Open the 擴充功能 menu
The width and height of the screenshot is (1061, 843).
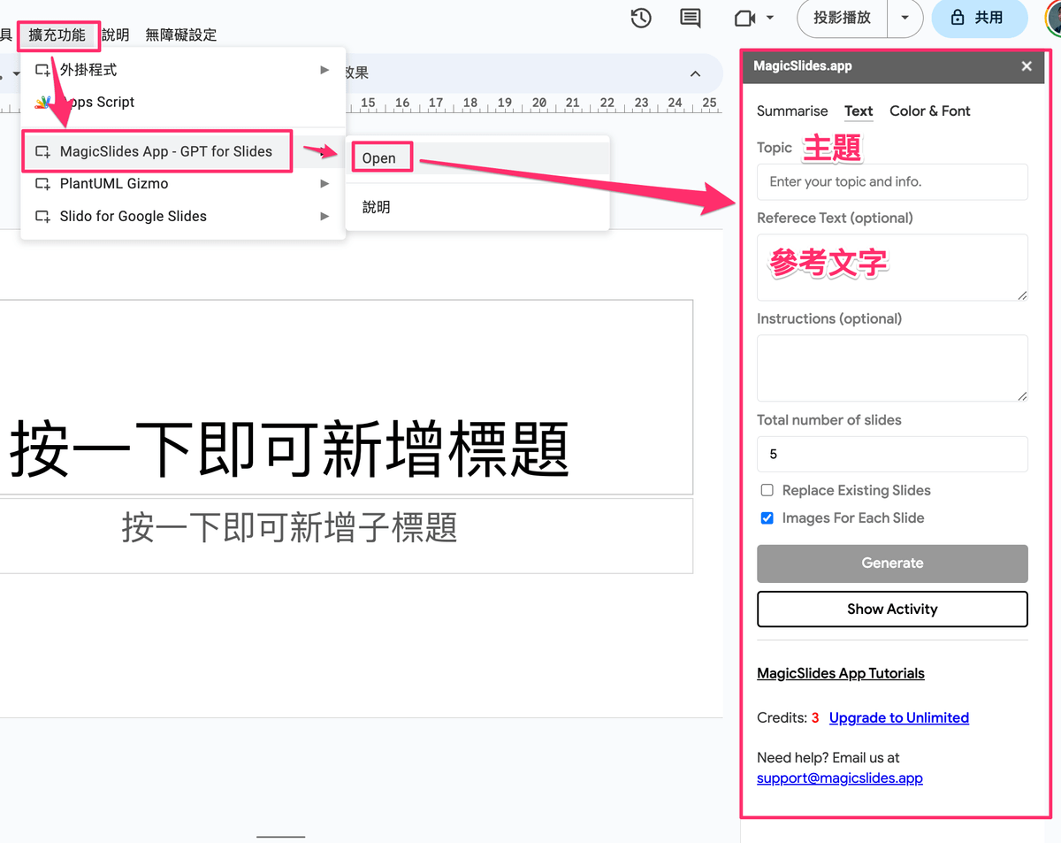pos(57,35)
